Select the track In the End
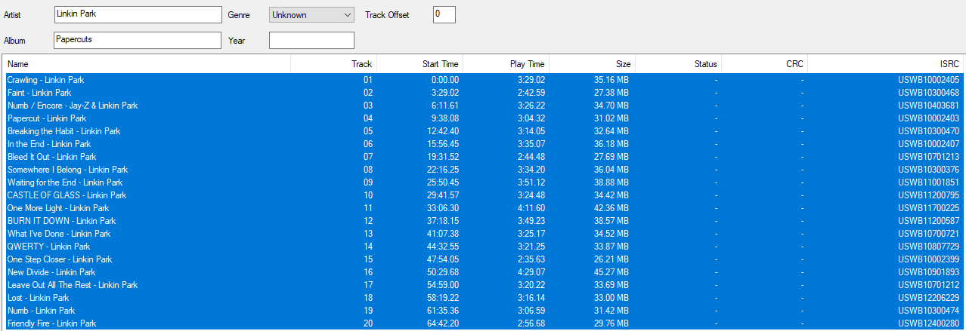 tap(483, 144)
